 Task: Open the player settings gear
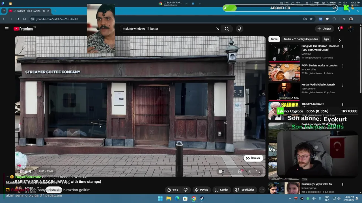tap(240, 171)
